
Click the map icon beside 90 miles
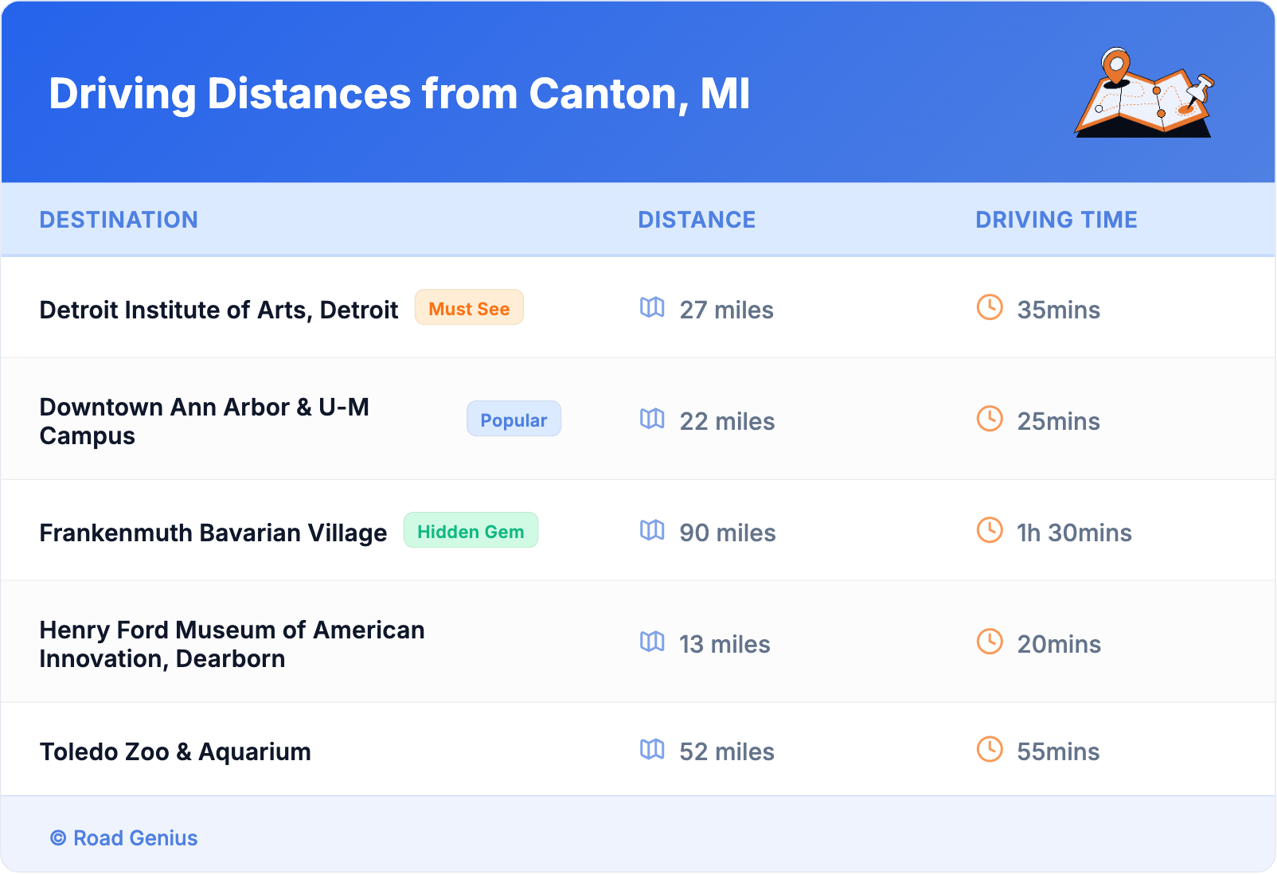[652, 530]
